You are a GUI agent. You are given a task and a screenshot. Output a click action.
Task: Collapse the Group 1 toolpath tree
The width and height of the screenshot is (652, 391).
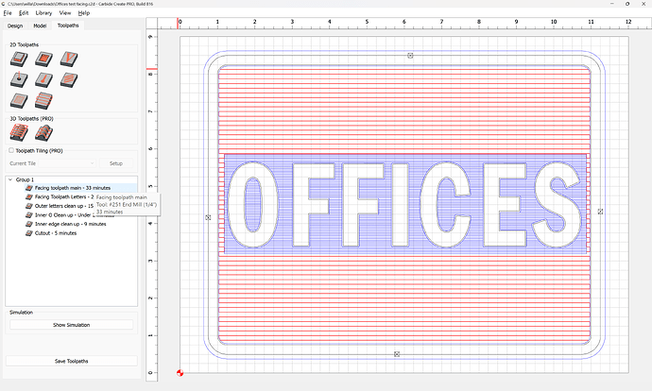coord(10,179)
